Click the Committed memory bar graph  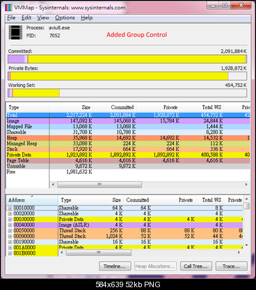tap(127, 59)
